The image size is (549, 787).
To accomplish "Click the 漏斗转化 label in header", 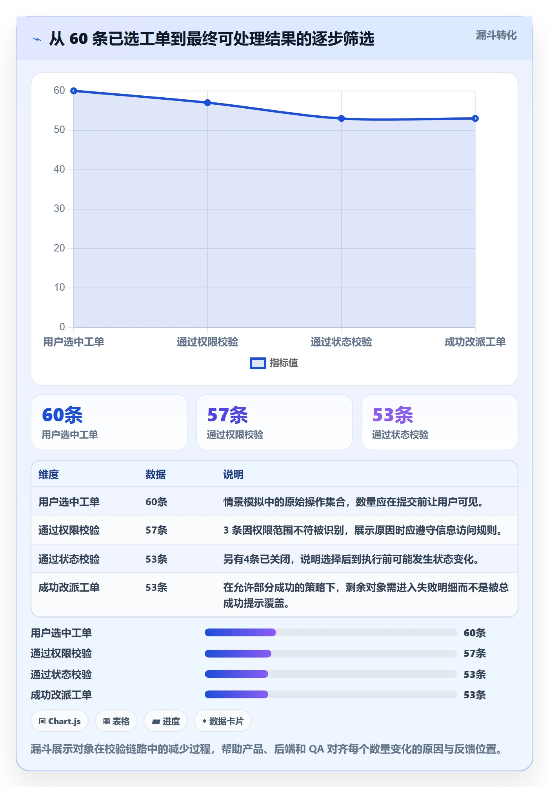I will coord(496,35).
